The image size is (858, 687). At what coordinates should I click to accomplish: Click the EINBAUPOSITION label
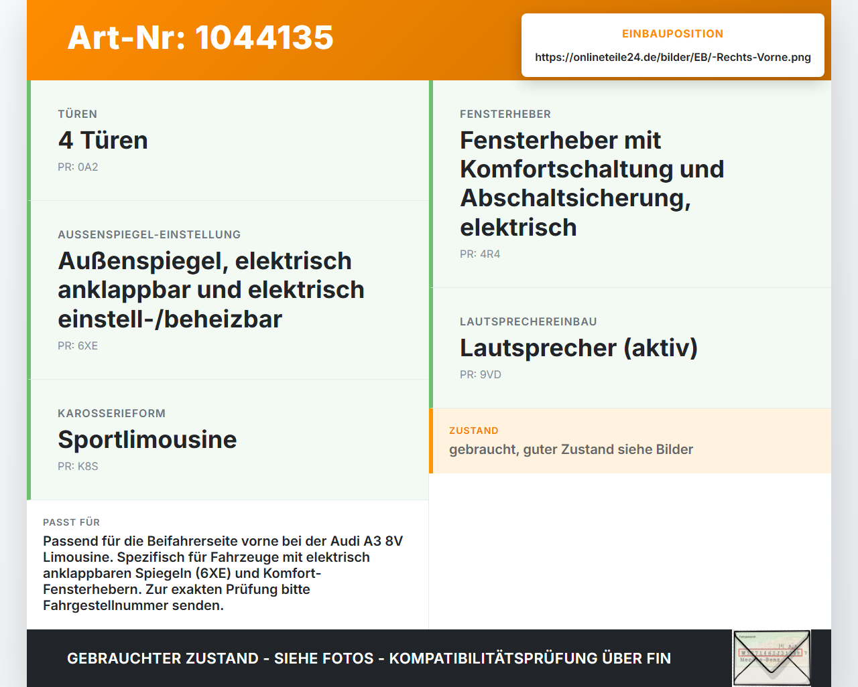[673, 33]
